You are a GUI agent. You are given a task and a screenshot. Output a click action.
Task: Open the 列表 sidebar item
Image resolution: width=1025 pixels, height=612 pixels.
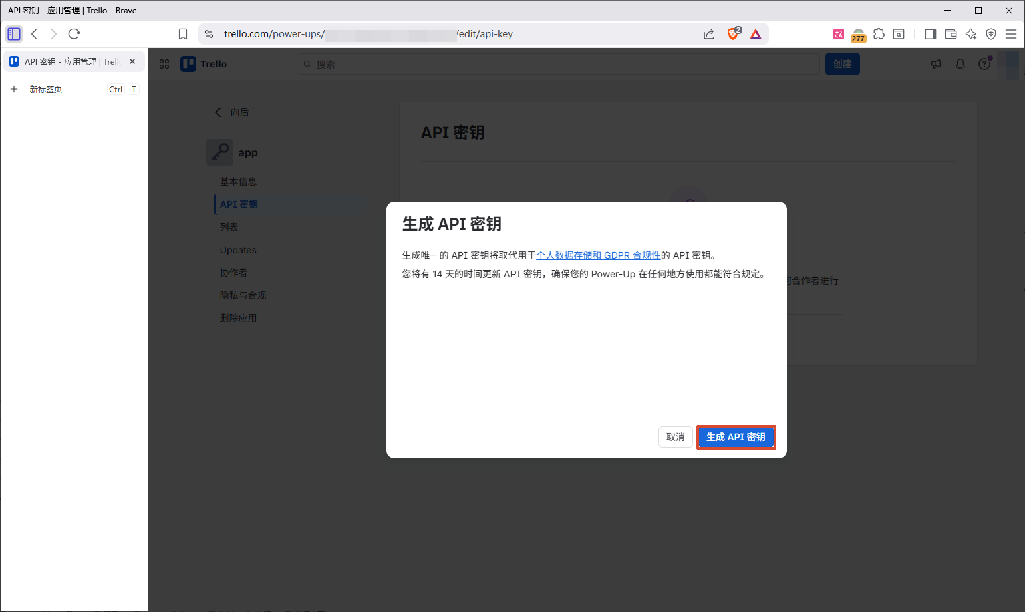[x=229, y=227]
